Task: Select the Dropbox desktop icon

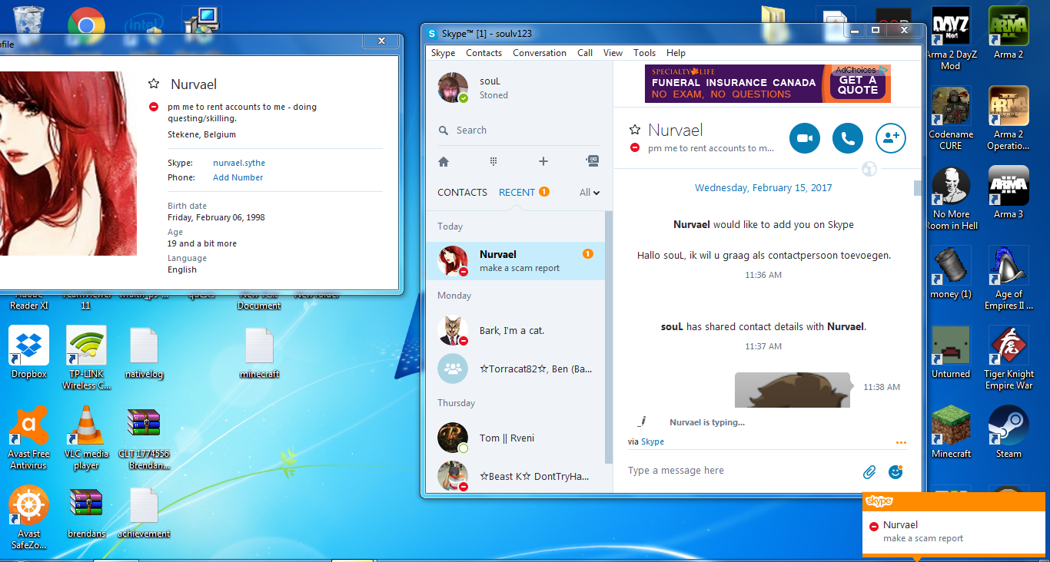Action: click(29, 352)
